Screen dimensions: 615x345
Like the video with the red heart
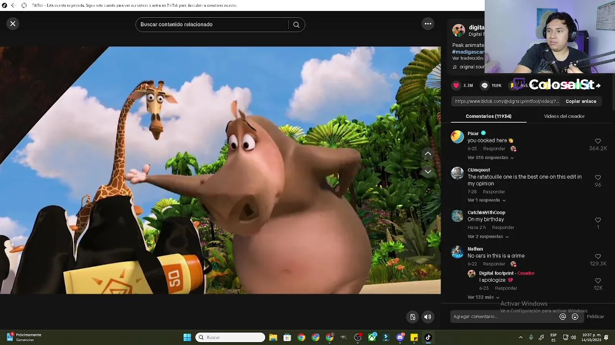pyautogui.click(x=456, y=85)
